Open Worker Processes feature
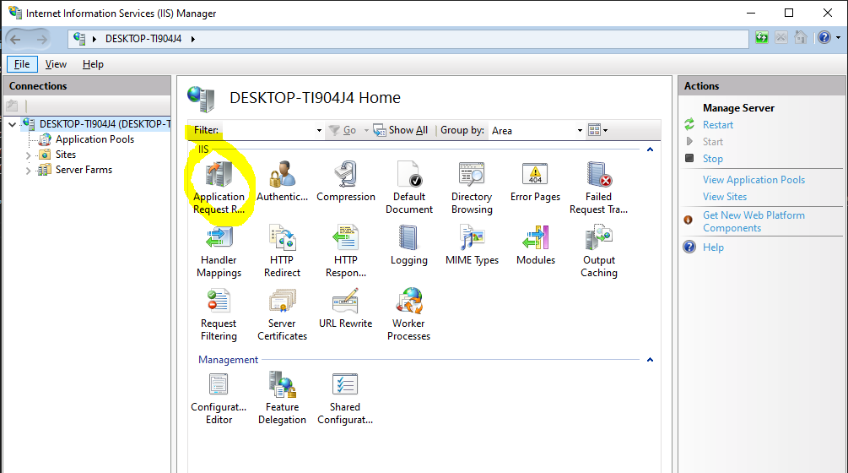848x473 pixels. 409,314
